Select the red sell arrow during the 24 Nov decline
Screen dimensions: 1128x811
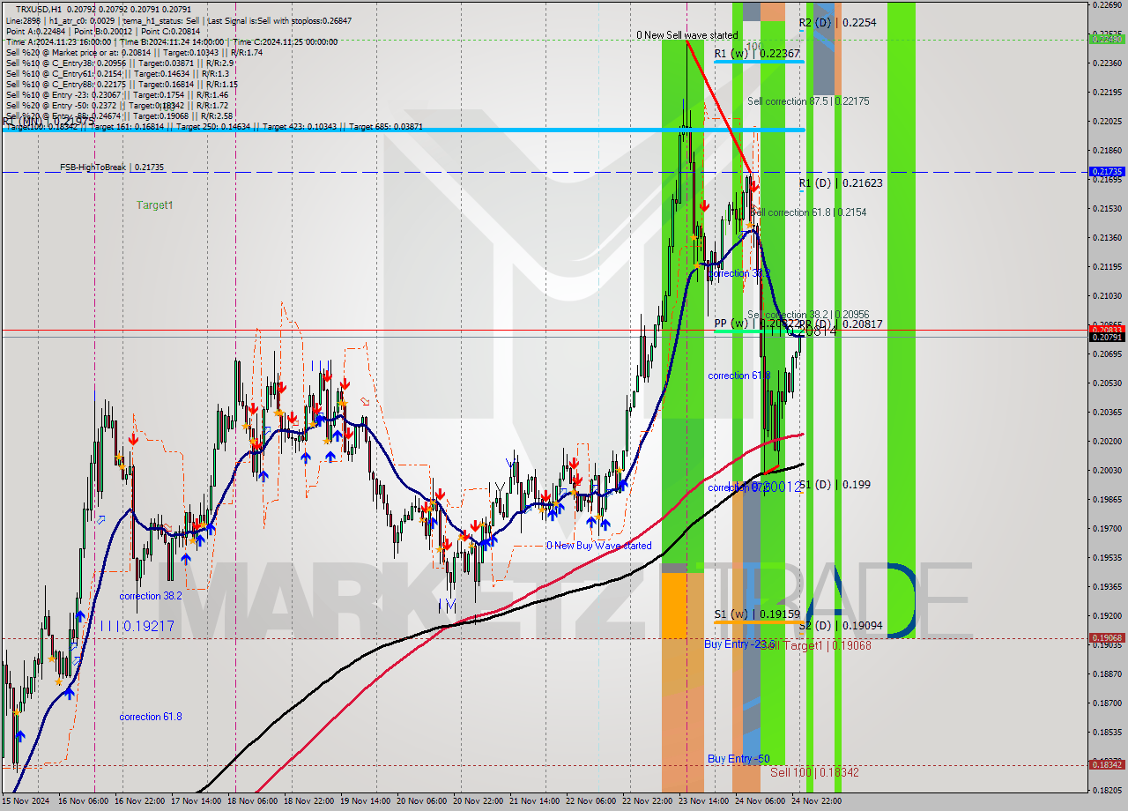756,187
